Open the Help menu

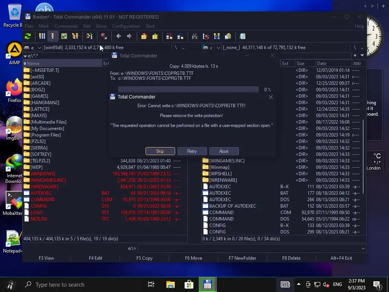click(359, 26)
